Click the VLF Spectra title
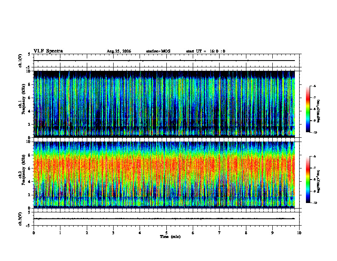 [48, 51]
